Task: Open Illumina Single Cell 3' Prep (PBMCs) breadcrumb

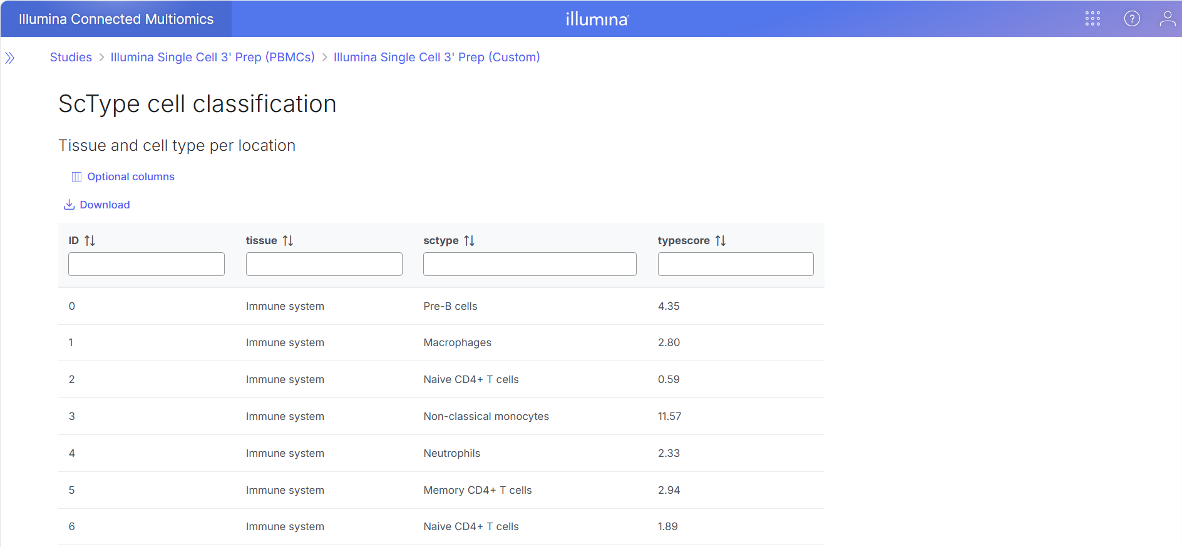Action: click(212, 57)
